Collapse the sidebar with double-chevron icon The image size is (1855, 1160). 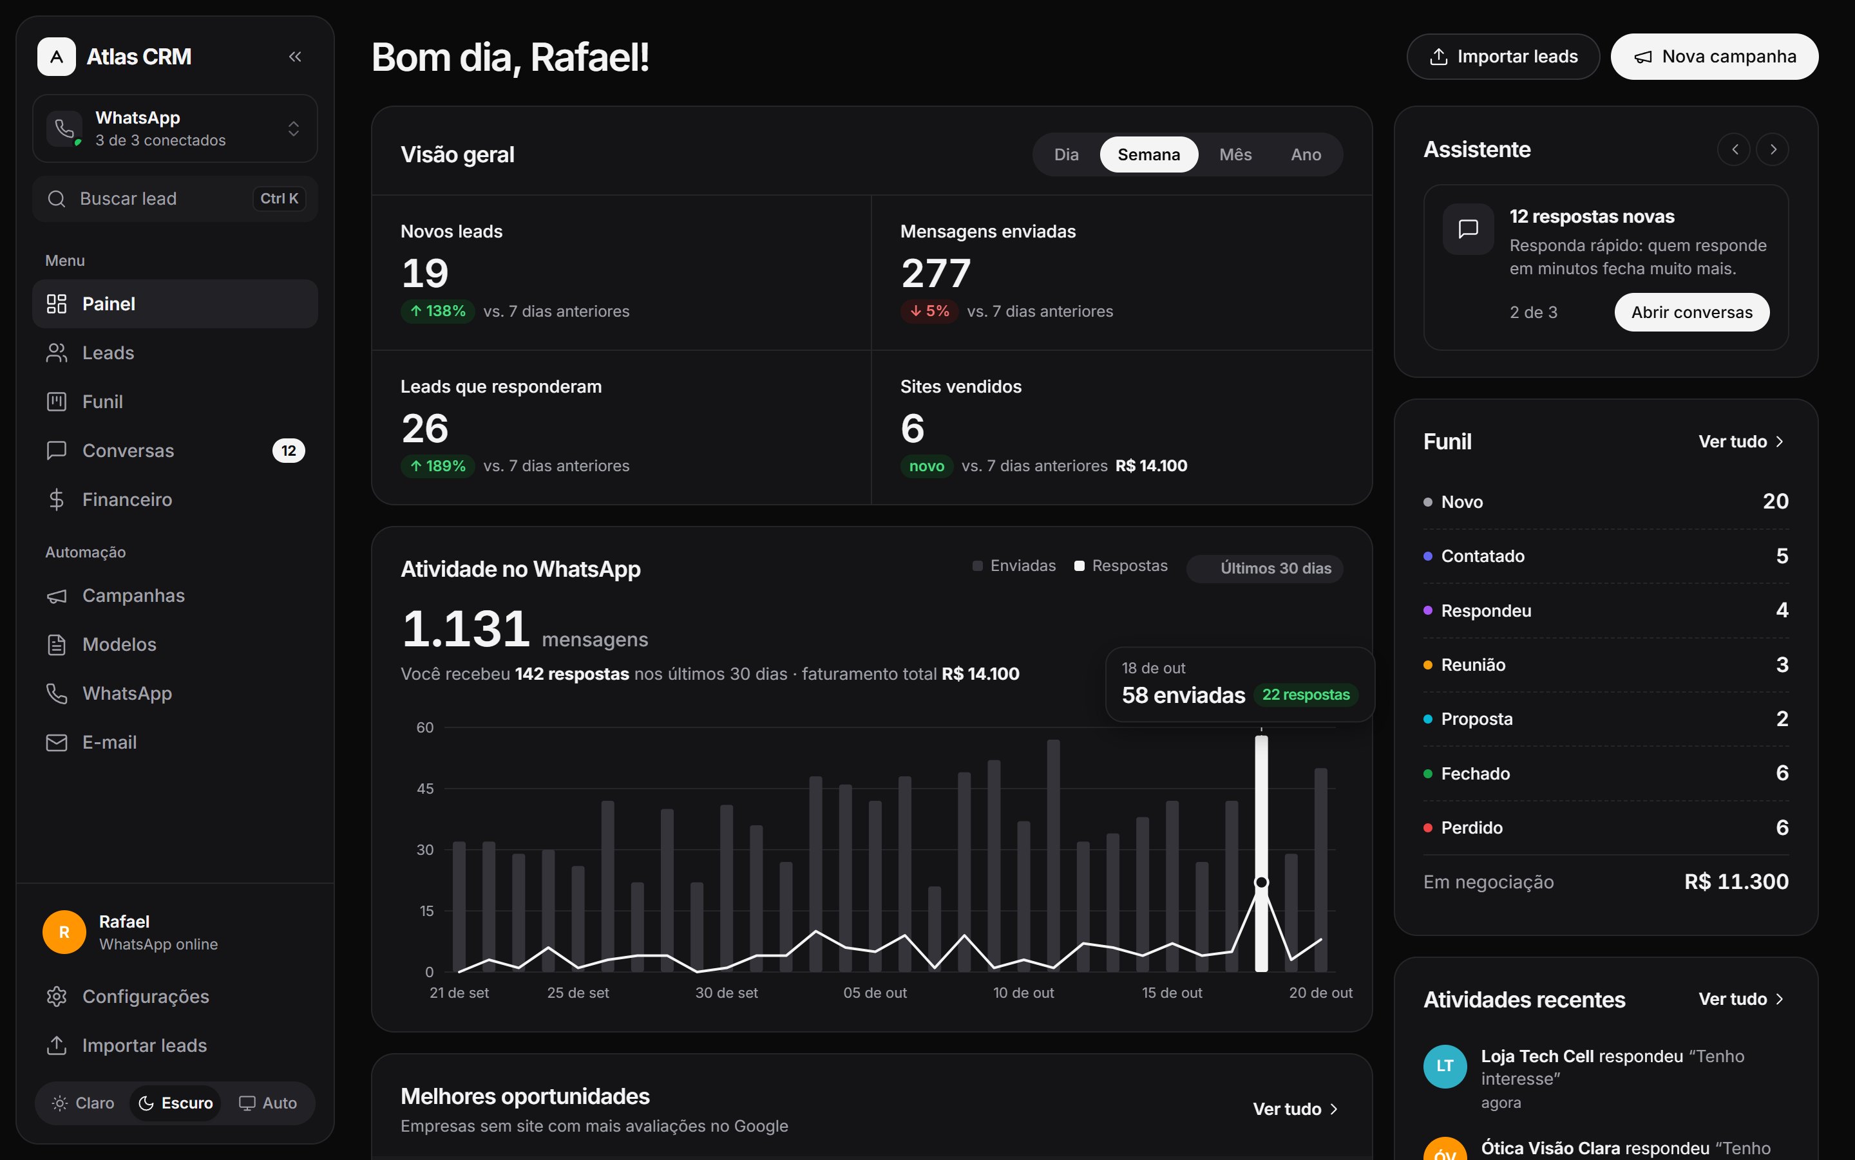295,57
